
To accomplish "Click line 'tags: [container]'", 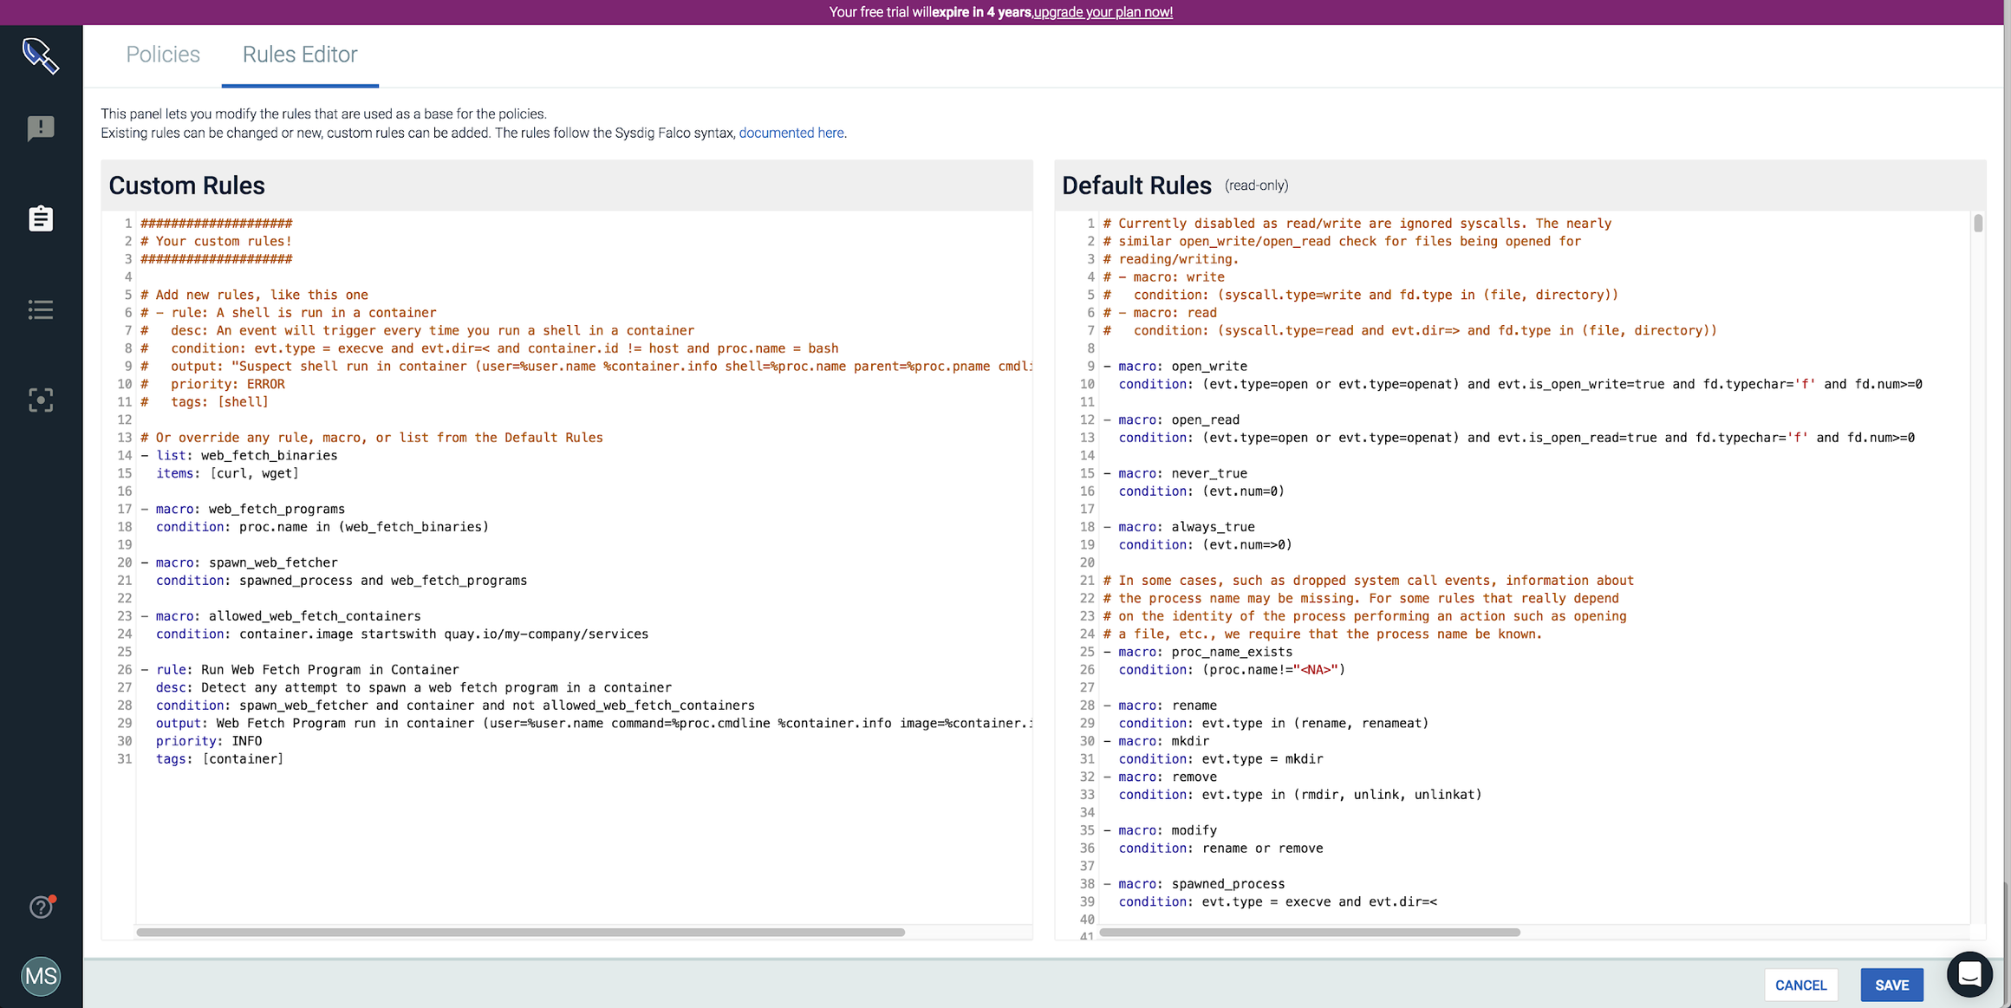I will point(219,759).
